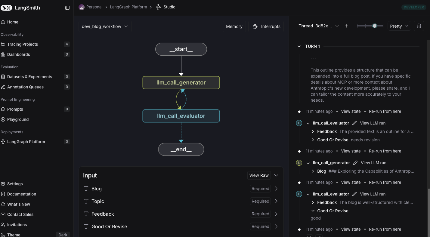Toggle the Dark theme switch
This screenshot has height=237, width=430.
pos(63,235)
